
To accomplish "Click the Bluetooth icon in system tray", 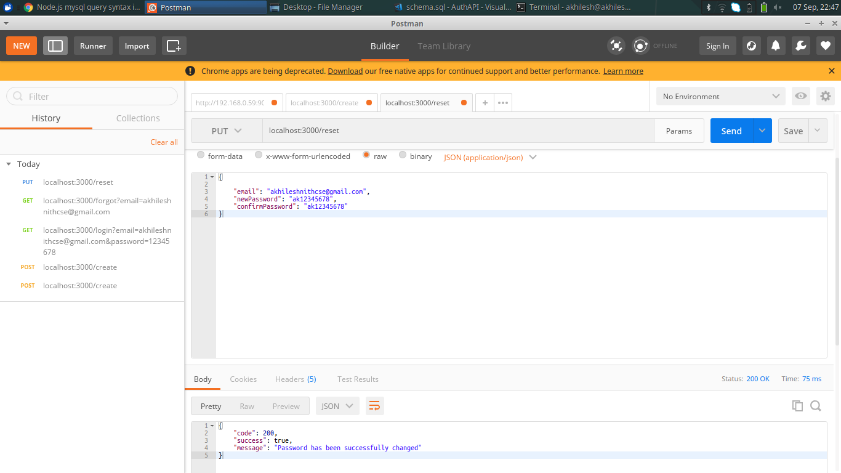I will (708, 7).
